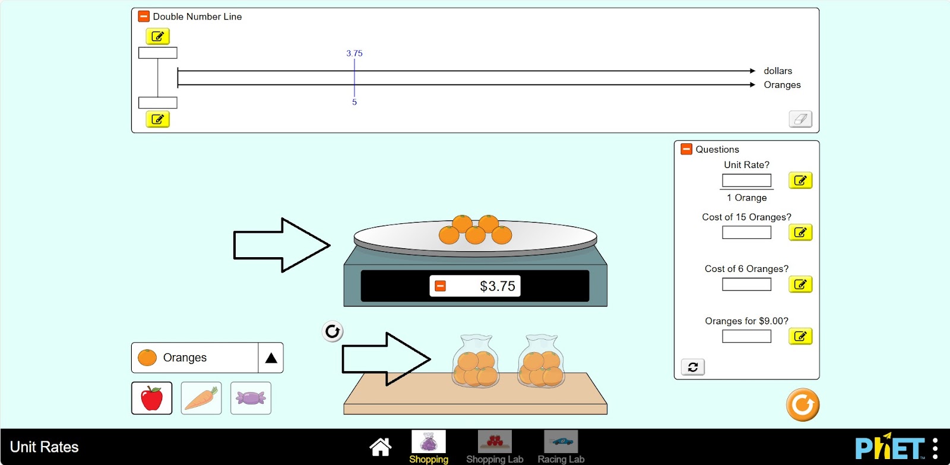Click the bottom edit pencil for oranges

[158, 119]
